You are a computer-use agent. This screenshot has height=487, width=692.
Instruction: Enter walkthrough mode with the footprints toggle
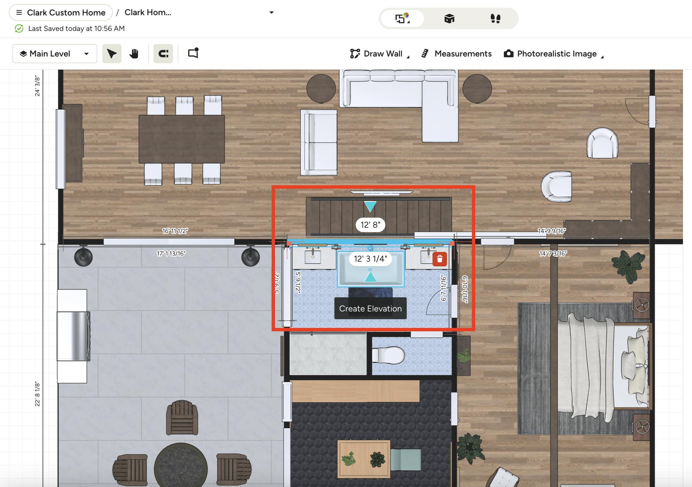(496, 18)
